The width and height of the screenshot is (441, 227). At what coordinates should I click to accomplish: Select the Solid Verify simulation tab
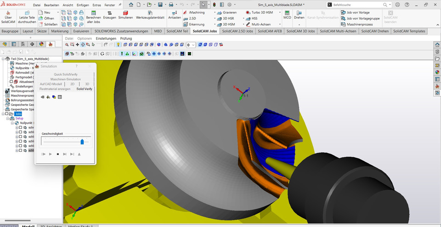(85, 89)
